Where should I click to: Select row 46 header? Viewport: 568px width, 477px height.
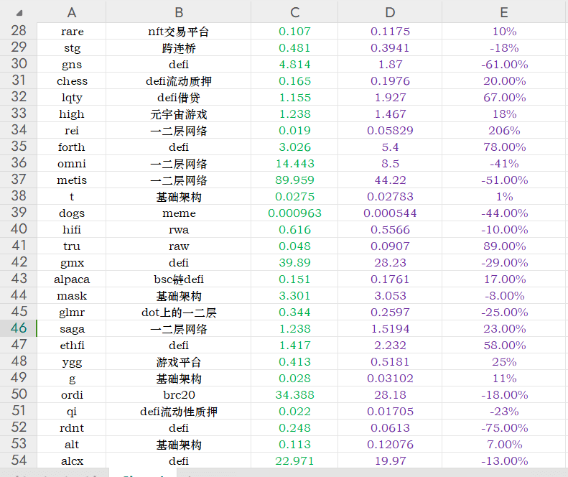(19, 328)
